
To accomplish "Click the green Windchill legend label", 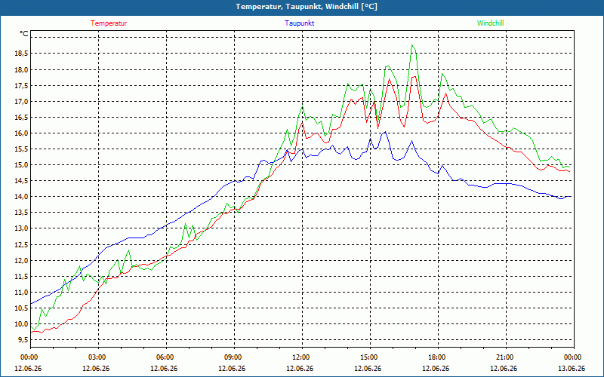I will tap(490, 23).
